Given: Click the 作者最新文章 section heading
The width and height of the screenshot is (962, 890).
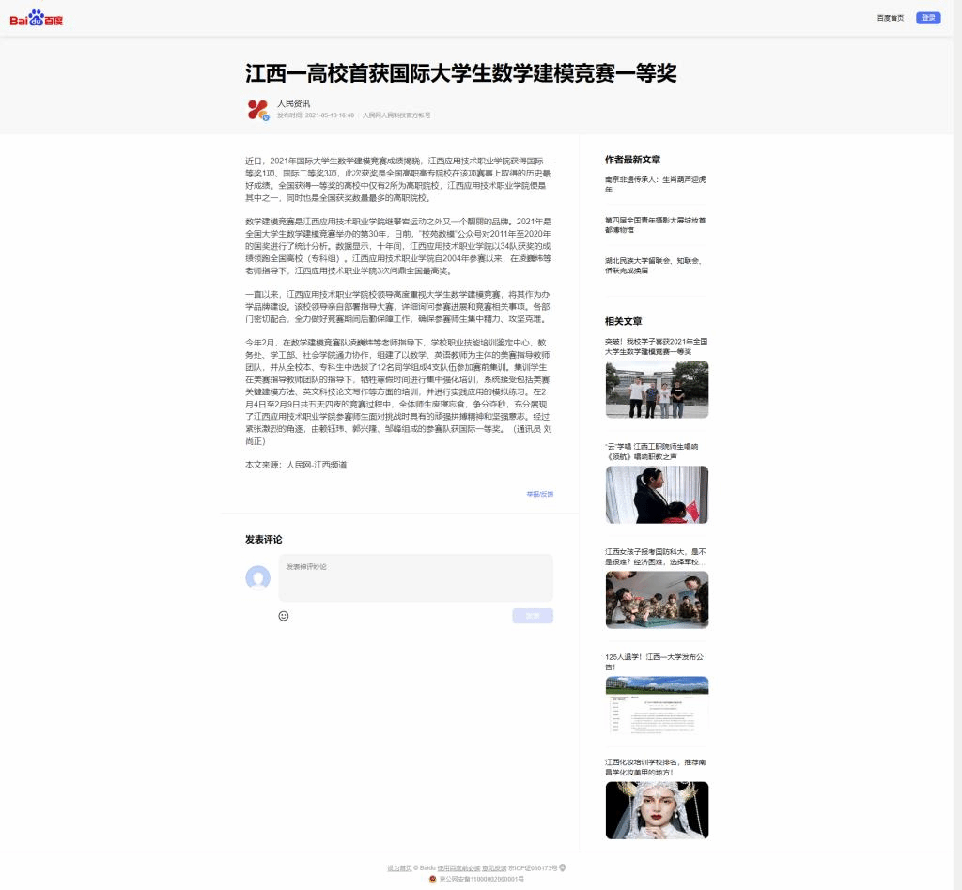Looking at the screenshot, I should (632, 160).
